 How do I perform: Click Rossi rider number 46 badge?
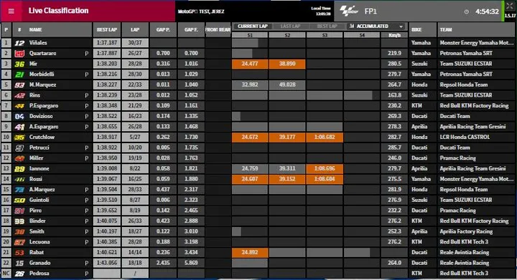pyautogui.click(x=19, y=179)
